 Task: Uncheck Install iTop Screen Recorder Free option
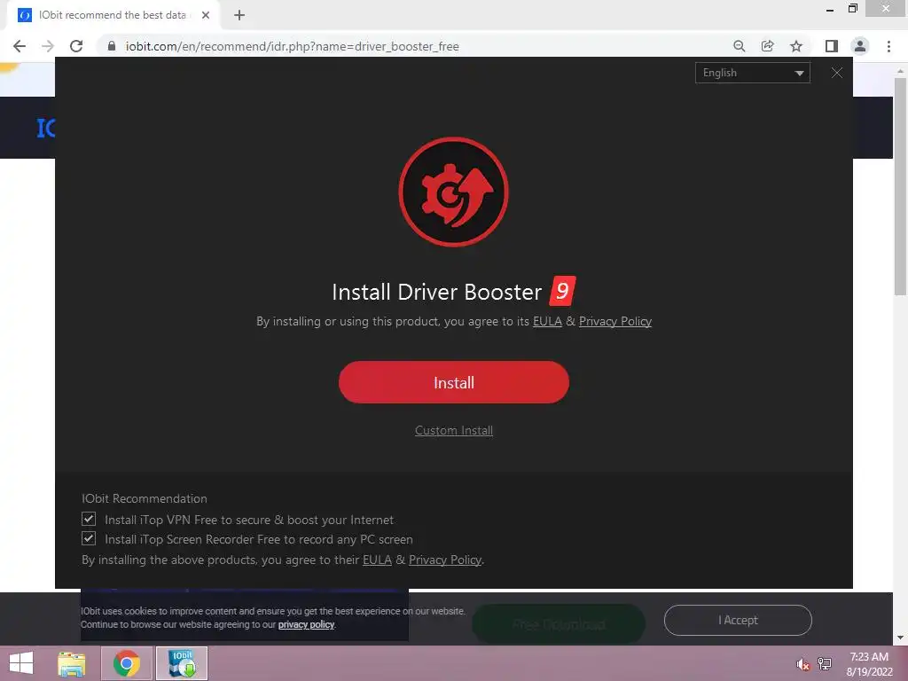pos(89,538)
